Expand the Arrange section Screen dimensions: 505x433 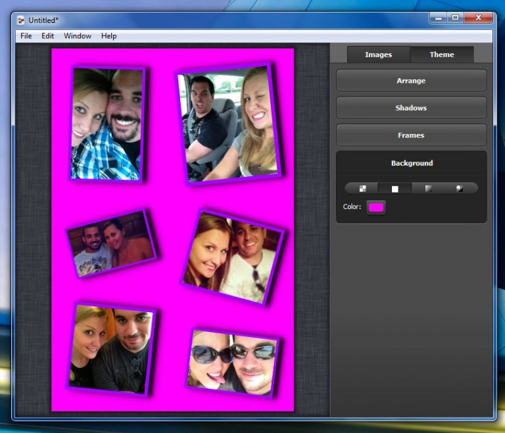pos(411,80)
